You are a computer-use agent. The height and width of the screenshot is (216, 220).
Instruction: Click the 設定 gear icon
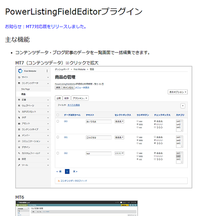[x=19, y=159]
